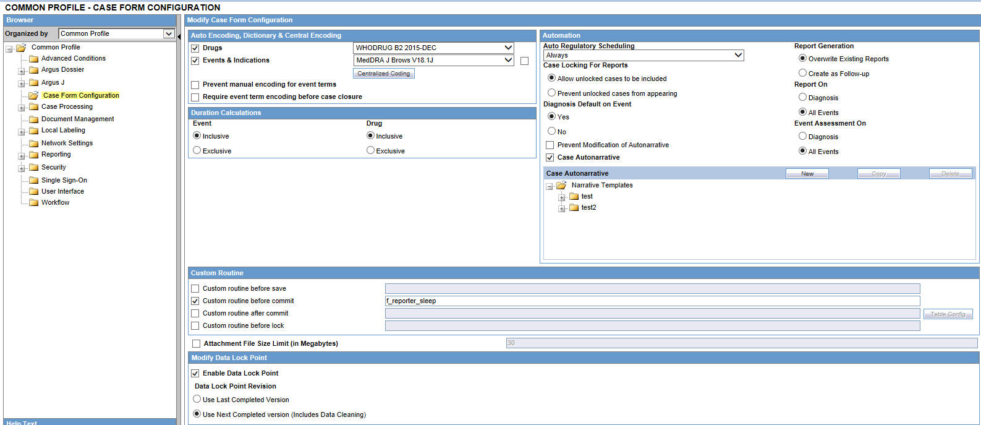Expand the test narrative template node
Viewport: 981px width, 425px height.
point(562,197)
